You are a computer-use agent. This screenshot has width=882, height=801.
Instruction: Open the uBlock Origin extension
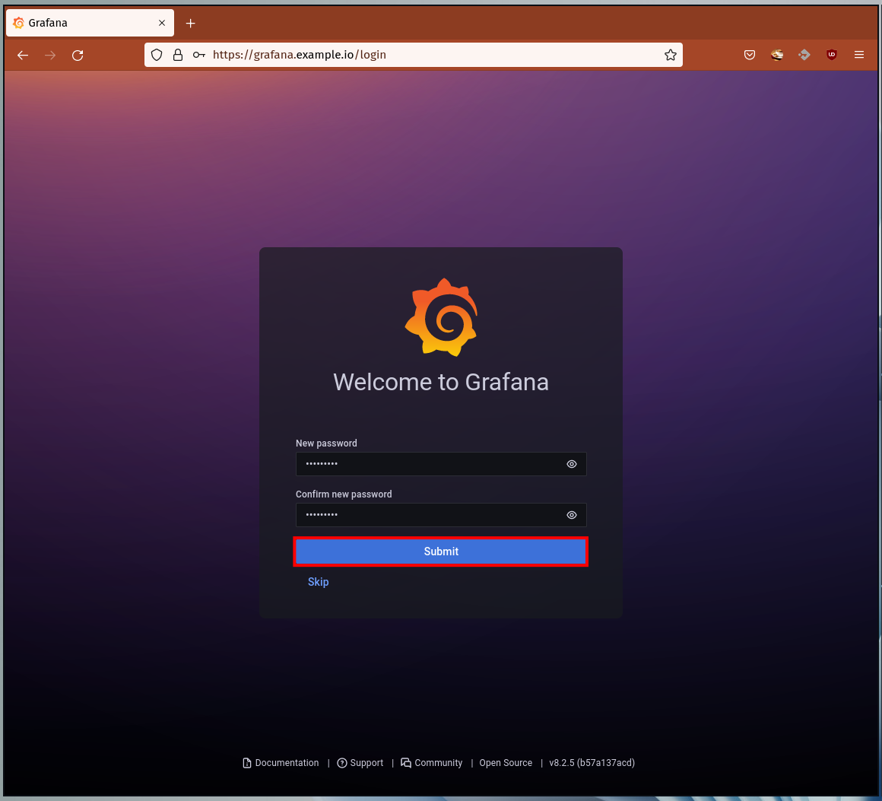coord(831,55)
